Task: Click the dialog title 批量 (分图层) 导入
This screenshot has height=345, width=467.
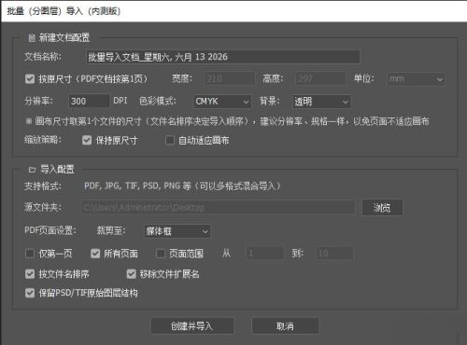Action: [64, 11]
